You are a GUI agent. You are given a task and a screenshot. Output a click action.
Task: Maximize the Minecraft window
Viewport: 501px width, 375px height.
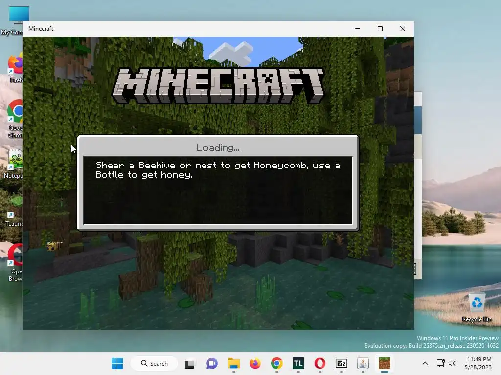point(380,29)
